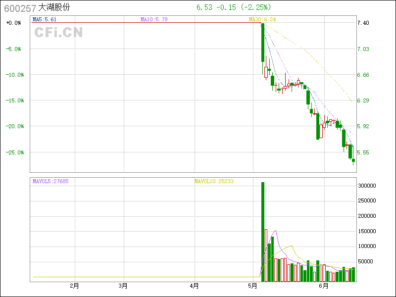Select the 4月 month marker
This screenshot has width=396, height=297.
195,286
